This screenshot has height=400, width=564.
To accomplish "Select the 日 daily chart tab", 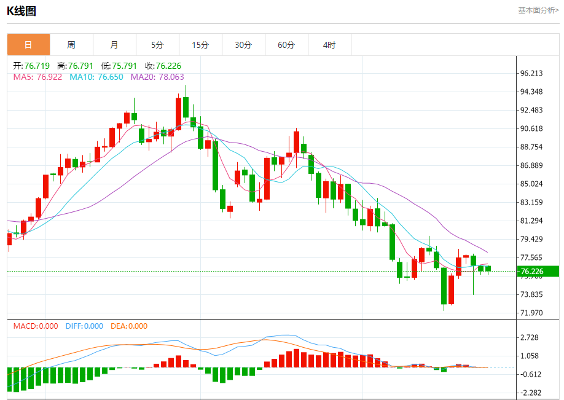I will tap(28, 45).
